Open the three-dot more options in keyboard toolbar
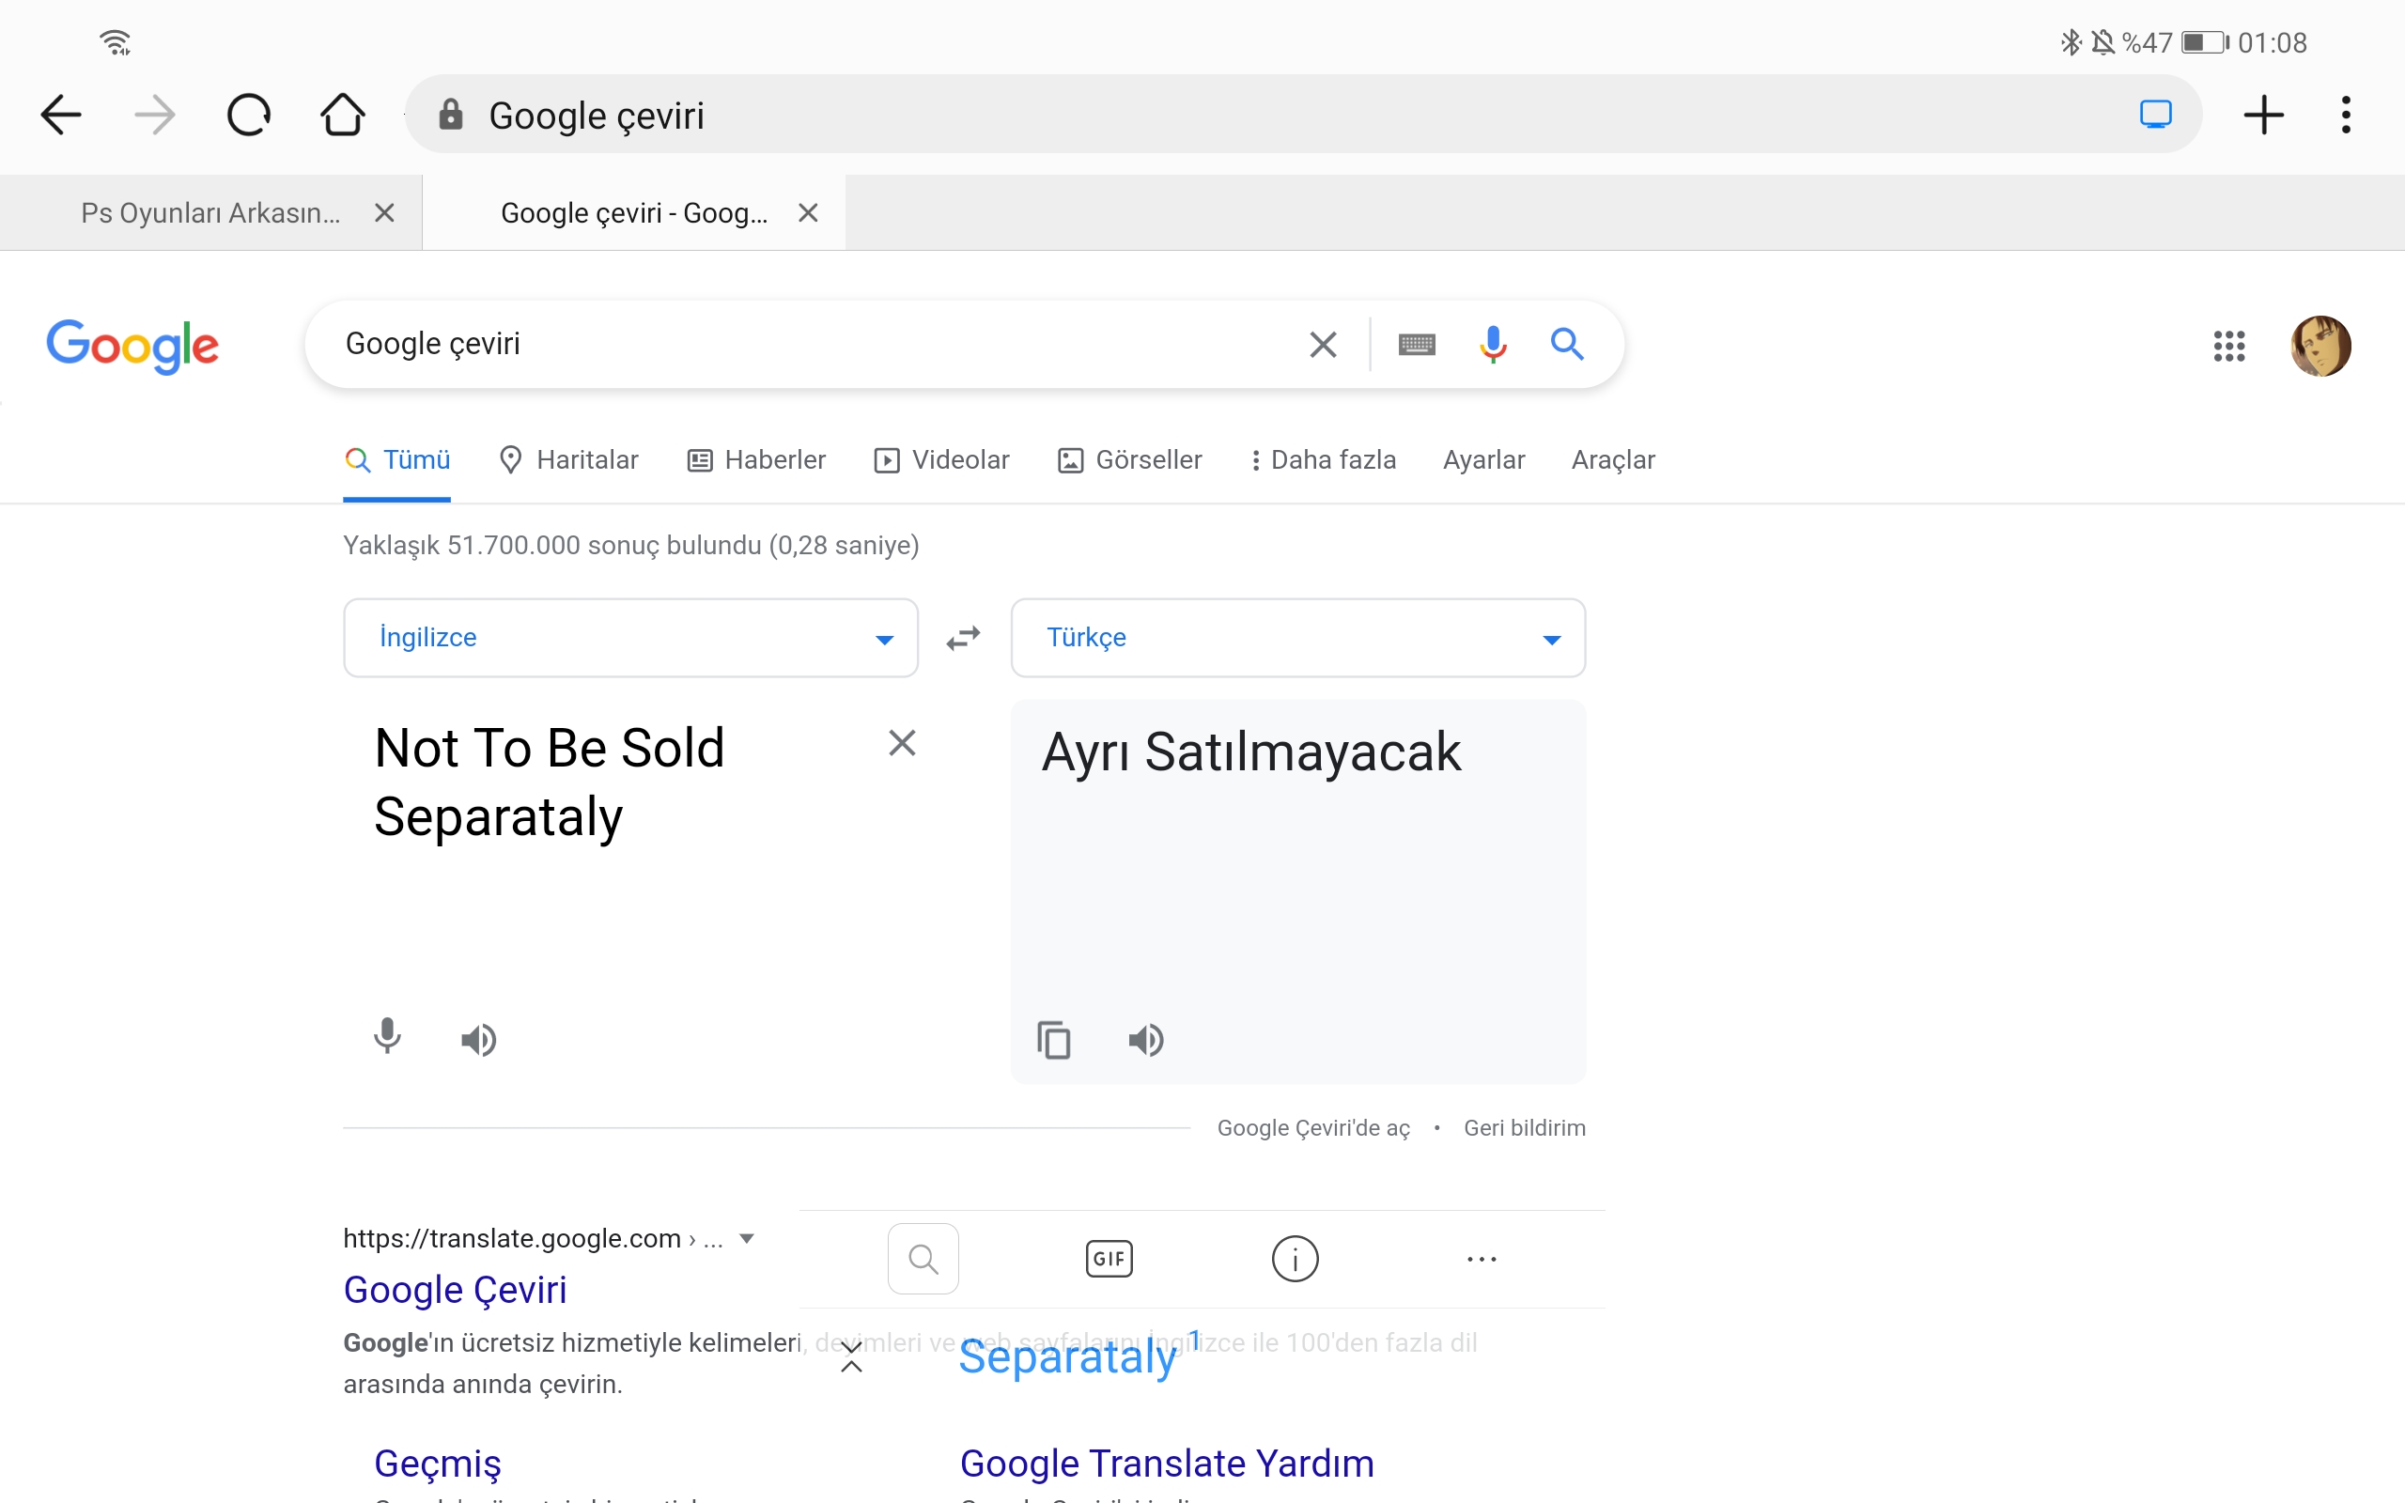Screen dimensions: 2405x1503 click(x=1482, y=1260)
